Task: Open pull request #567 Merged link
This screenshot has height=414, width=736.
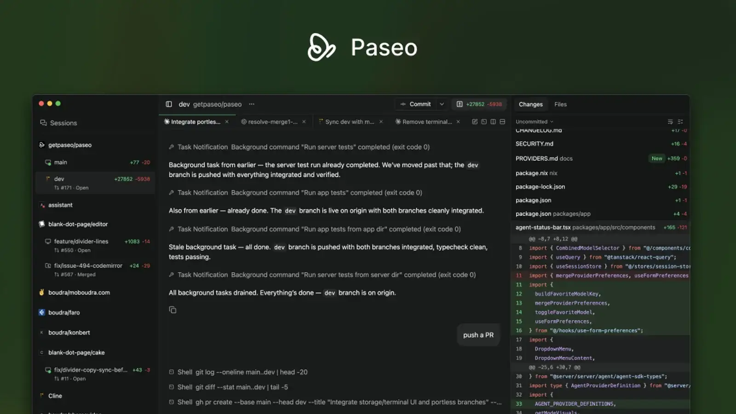Action: click(x=75, y=275)
